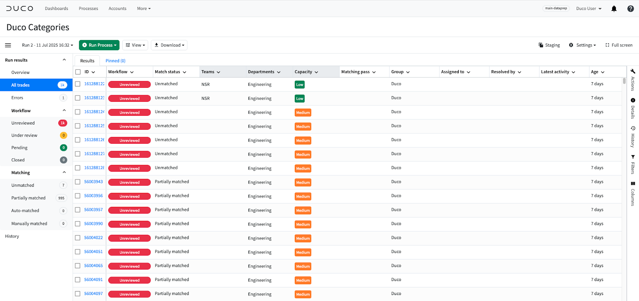Open History in the sidebar

pyautogui.click(x=12, y=236)
